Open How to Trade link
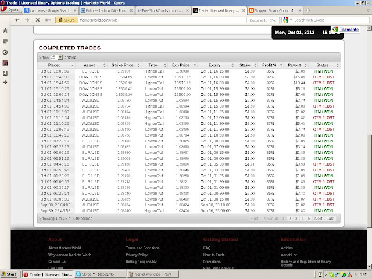This screenshot has height=279, width=372. point(214,255)
